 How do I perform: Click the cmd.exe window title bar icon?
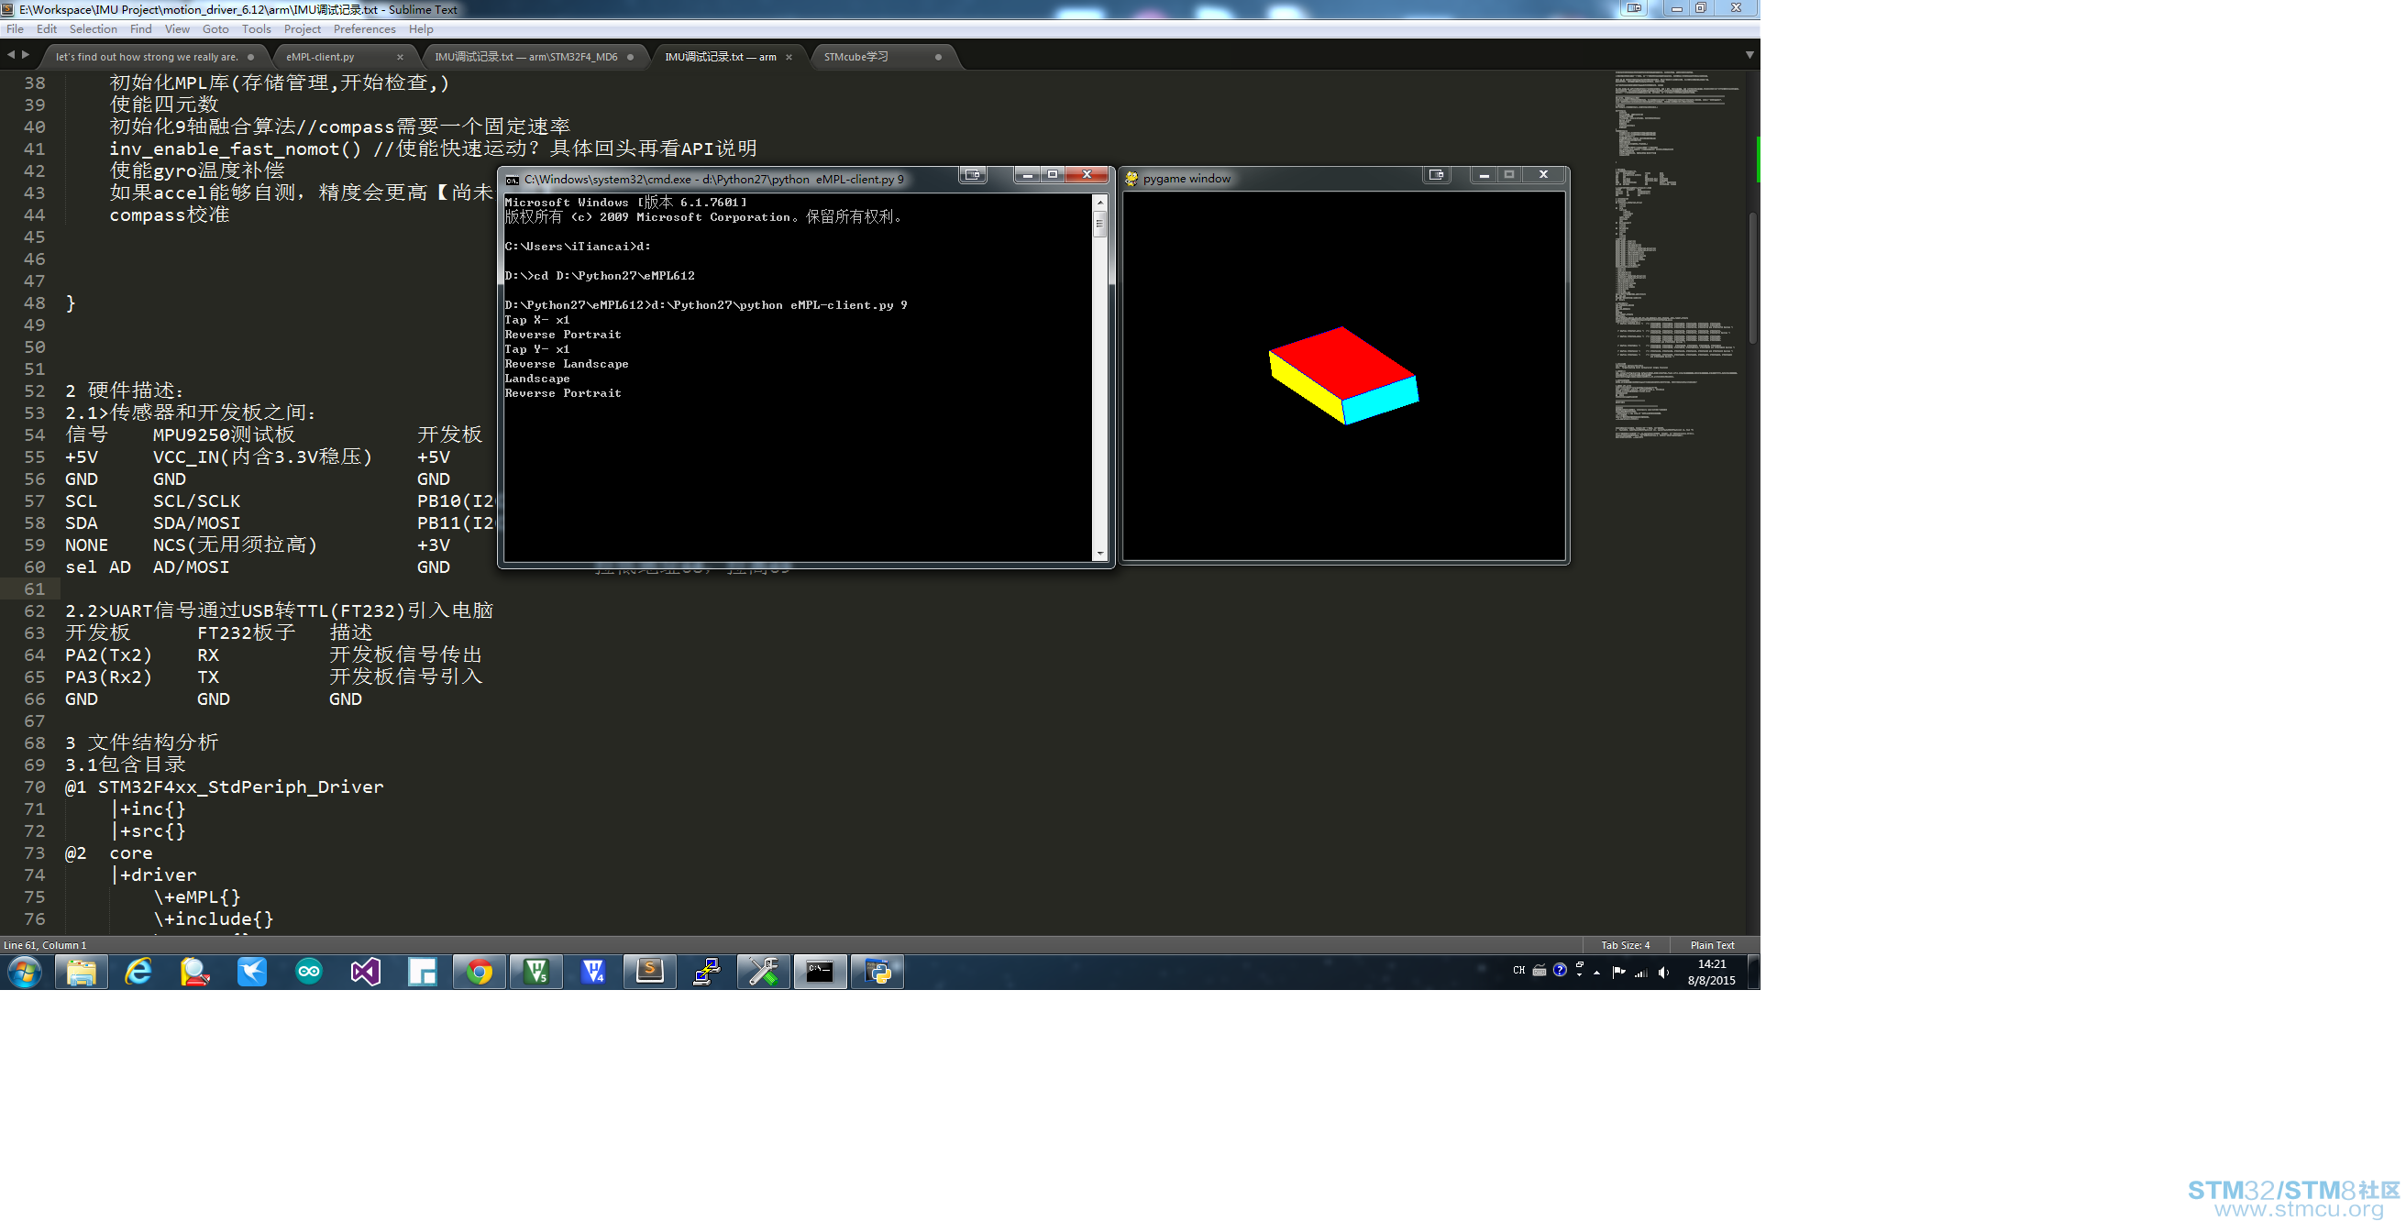click(x=513, y=180)
